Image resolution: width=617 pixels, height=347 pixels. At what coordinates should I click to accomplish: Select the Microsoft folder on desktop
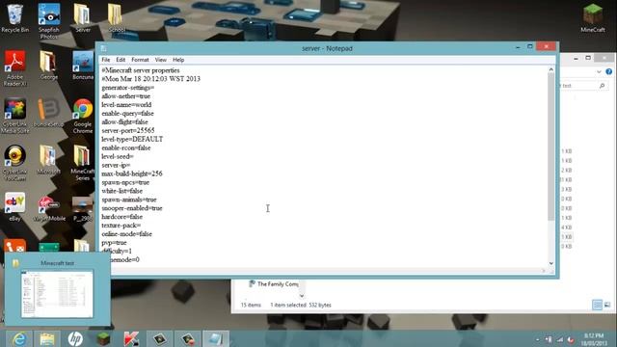pos(49,160)
